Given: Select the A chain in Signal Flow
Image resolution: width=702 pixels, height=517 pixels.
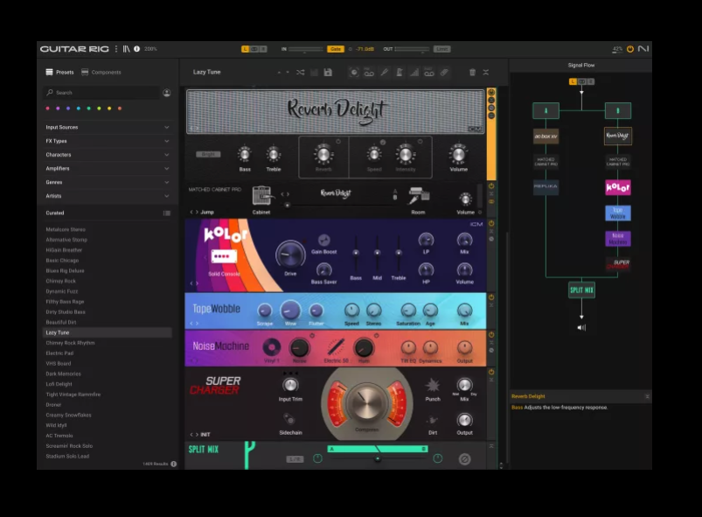Looking at the screenshot, I should pos(546,110).
